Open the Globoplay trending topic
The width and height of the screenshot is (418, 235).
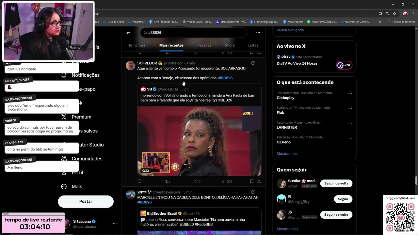[x=285, y=98]
